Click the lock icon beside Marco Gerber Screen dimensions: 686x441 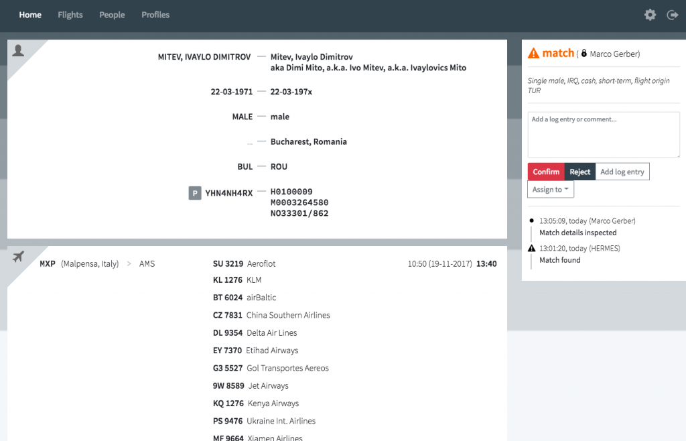pos(584,54)
